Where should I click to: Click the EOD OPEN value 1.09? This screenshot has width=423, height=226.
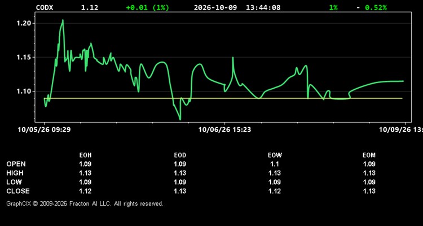pyautogui.click(x=180, y=164)
